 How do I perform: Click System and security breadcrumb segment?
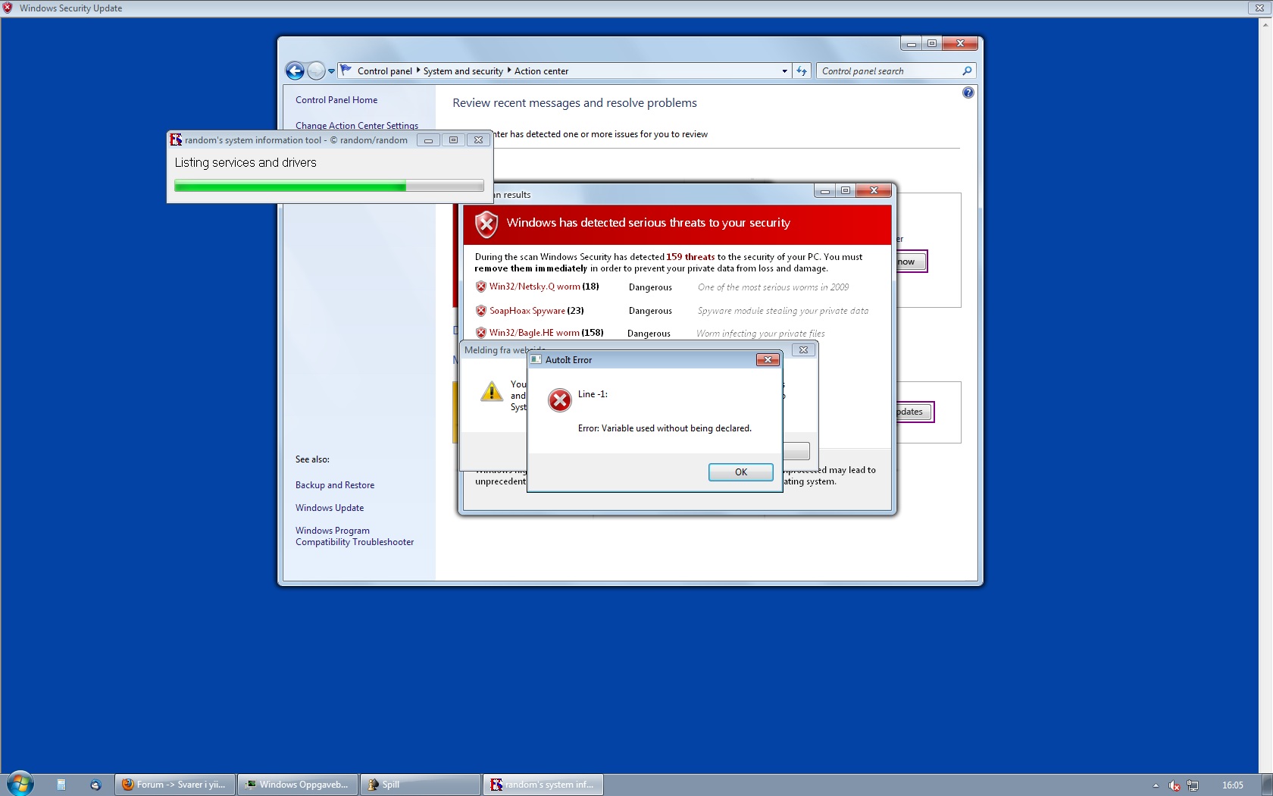tap(463, 71)
